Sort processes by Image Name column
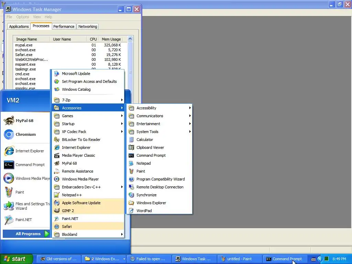Screen dimensions: 352x264 (x=31, y=39)
